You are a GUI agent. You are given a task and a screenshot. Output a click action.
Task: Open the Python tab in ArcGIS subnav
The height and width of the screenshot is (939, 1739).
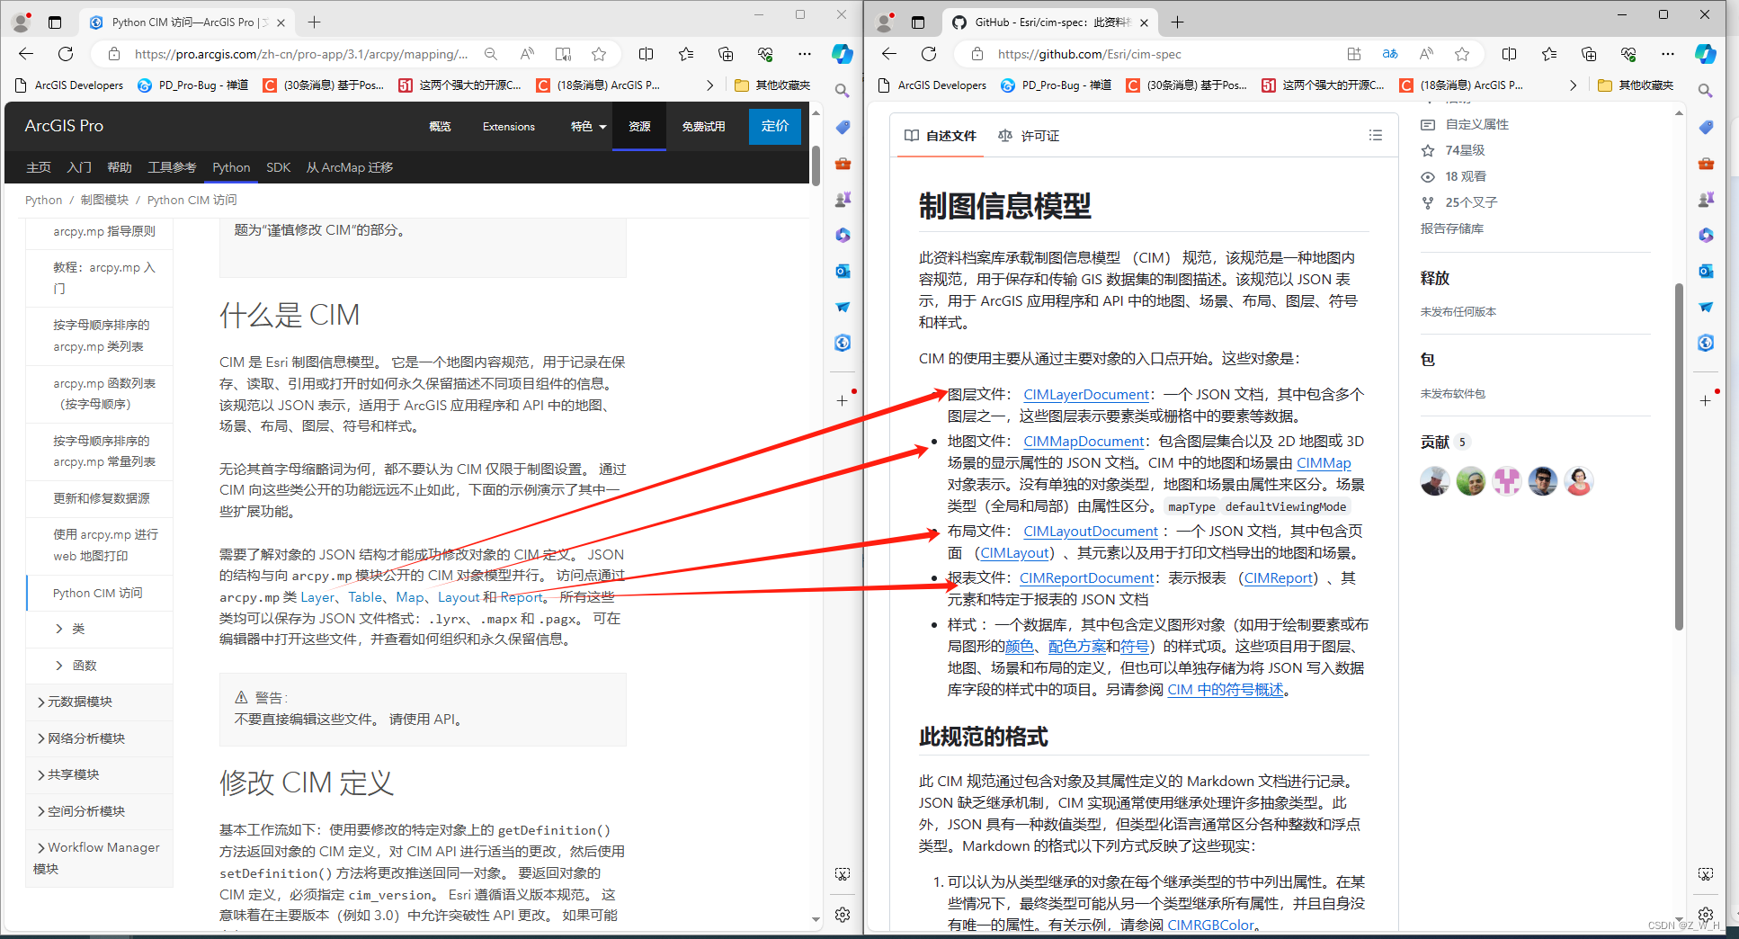pyautogui.click(x=231, y=167)
